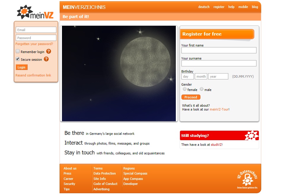Open About us footer link
This screenshot has height=195, width=295.
coord(70,168)
